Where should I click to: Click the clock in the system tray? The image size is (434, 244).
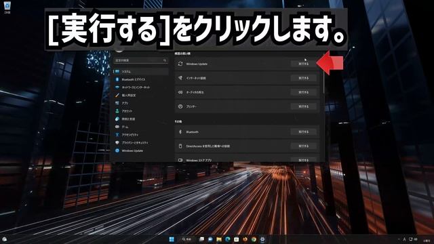[x=427, y=240]
